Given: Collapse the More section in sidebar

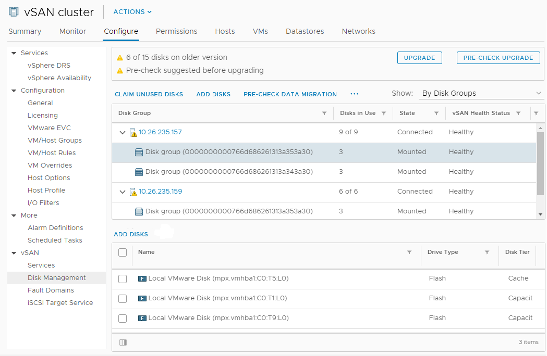Looking at the screenshot, I should click(x=14, y=215).
